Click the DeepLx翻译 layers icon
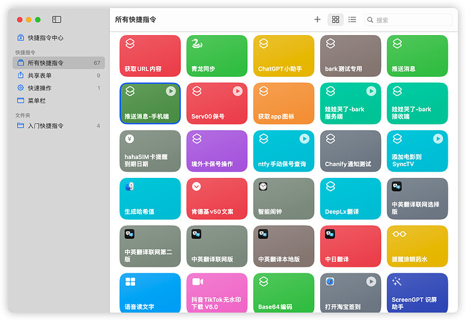 click(x=330, y=186)
